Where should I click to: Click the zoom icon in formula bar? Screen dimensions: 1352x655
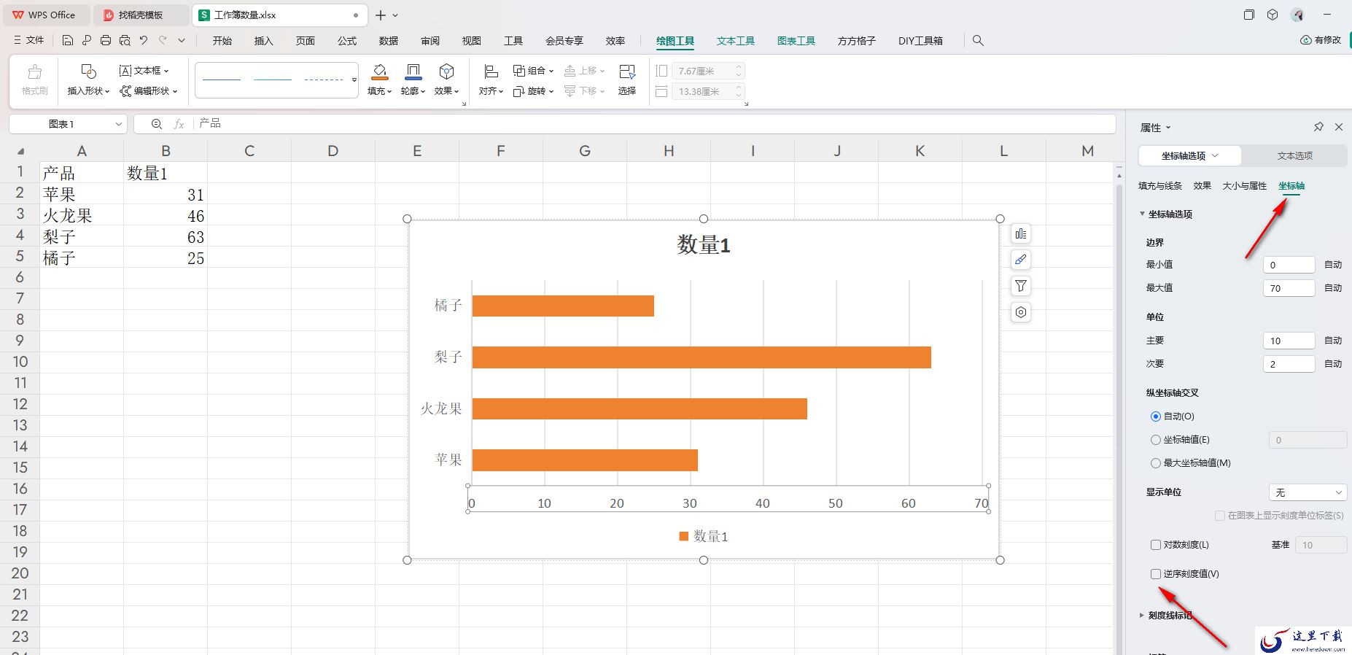[x=156, y=124]
